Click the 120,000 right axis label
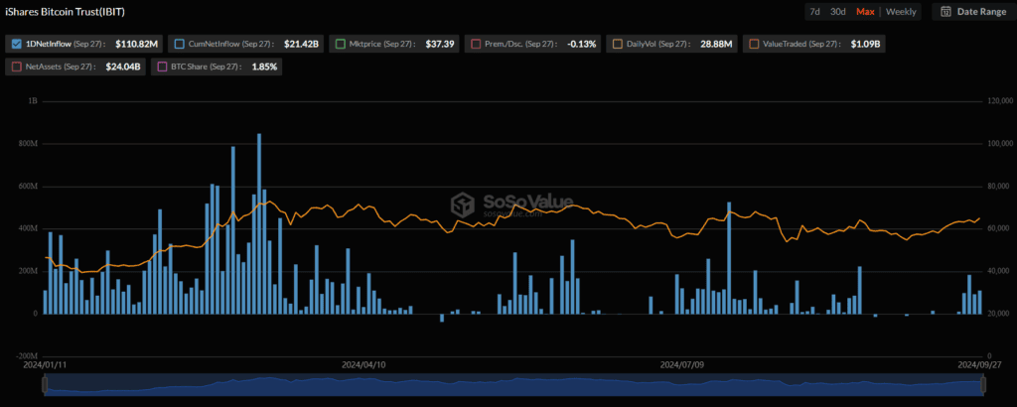 click(x=1001, y=101)
